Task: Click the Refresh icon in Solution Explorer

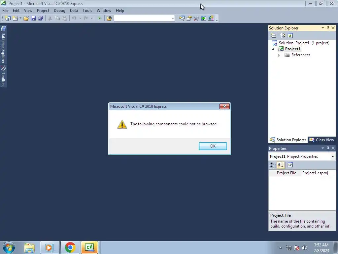Action: click(290, 35)
